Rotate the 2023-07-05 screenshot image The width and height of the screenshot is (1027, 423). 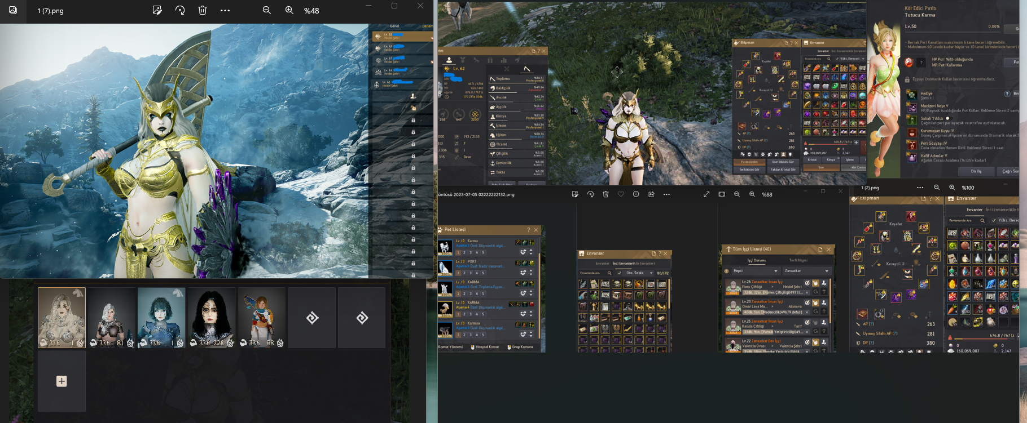point(590,194)
